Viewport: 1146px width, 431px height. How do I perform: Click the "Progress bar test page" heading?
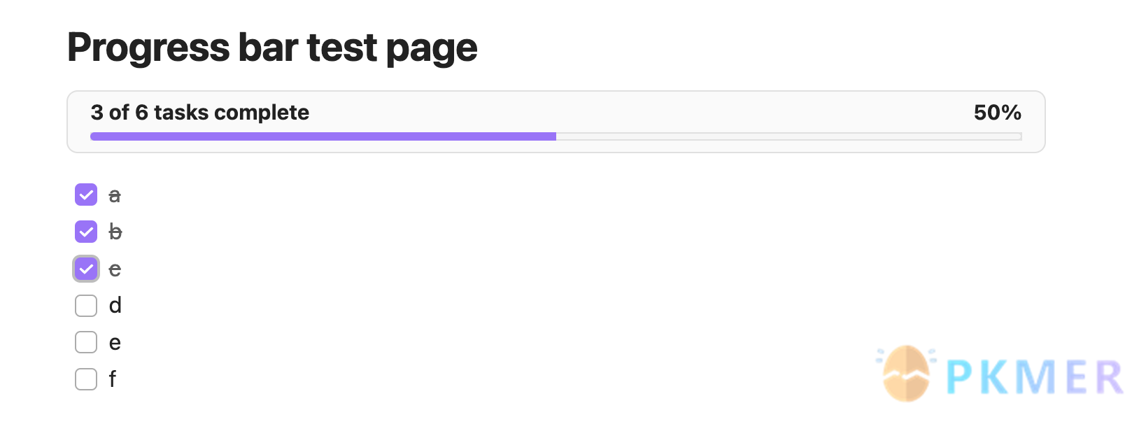(272, 48)
